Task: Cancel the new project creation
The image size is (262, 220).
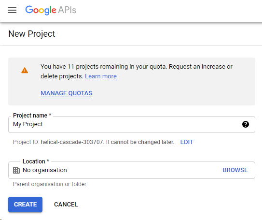Action: pos(66,204)
